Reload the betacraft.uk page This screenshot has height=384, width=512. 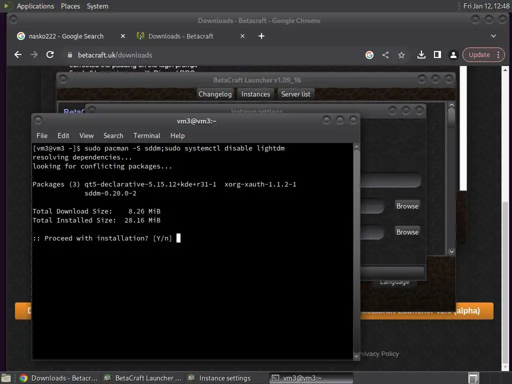(50, 55)
